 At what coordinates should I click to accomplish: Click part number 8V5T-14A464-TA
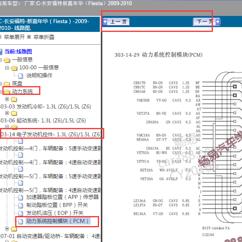pos(216,228)
